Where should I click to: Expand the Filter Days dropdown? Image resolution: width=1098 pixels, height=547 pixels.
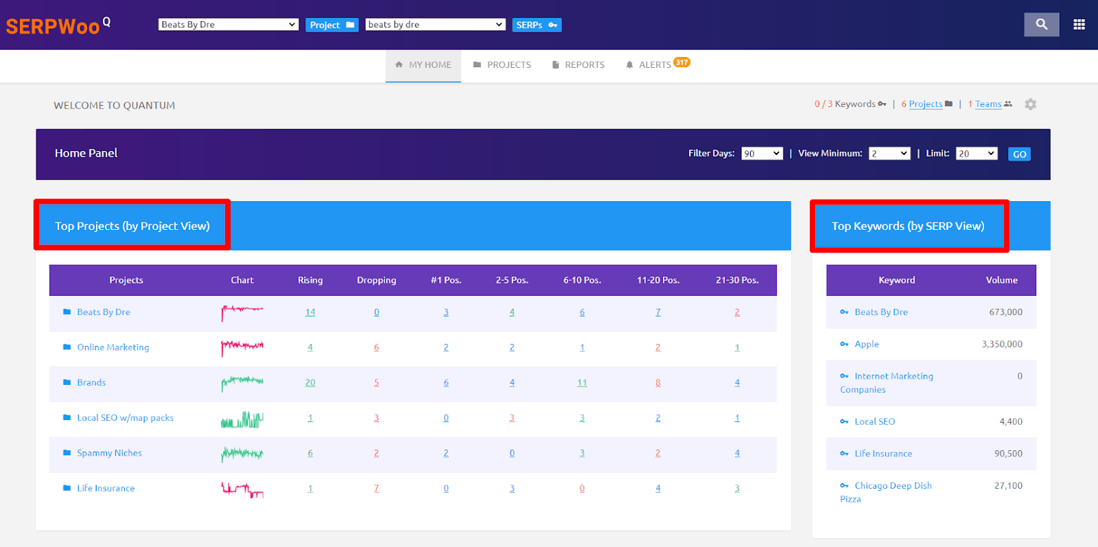click(762, 154)
